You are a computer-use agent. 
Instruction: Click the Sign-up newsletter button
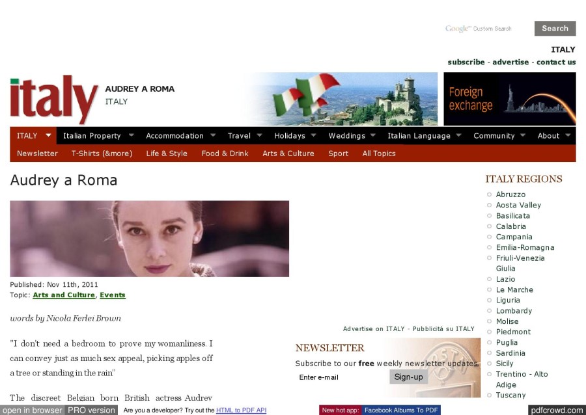pyautogui.click(x=408, y=377)
